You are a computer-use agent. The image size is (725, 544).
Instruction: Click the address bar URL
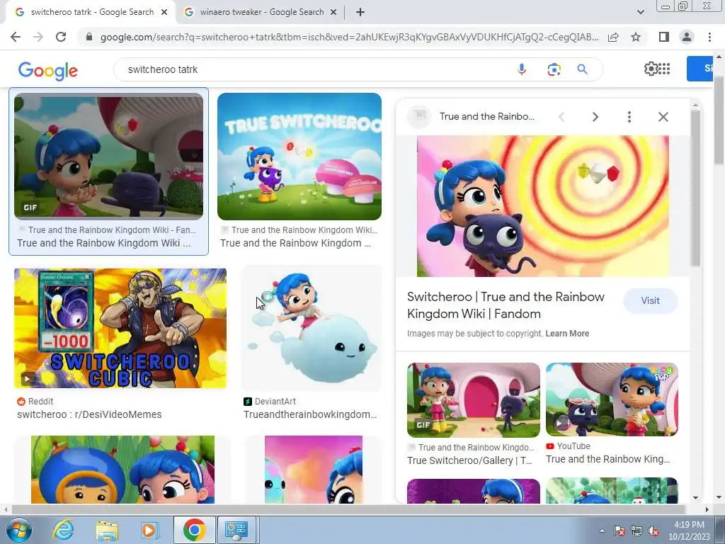349,37
